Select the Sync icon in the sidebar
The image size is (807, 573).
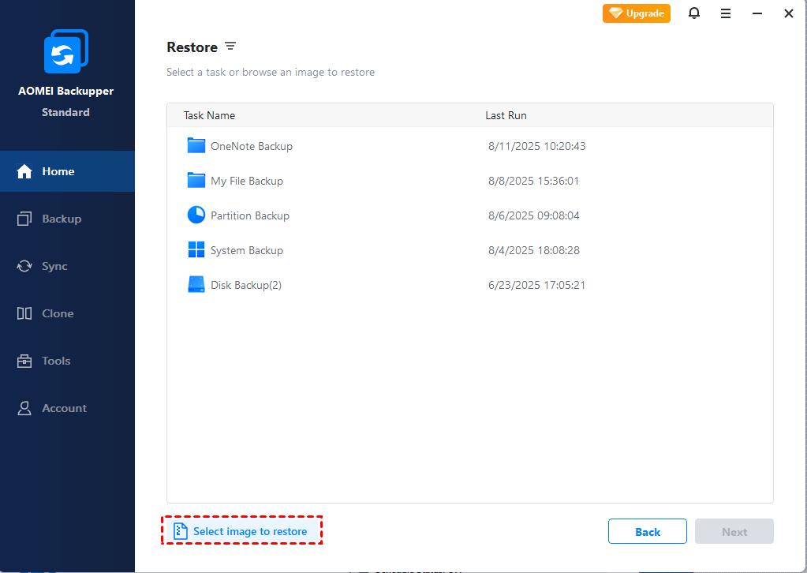56,266
